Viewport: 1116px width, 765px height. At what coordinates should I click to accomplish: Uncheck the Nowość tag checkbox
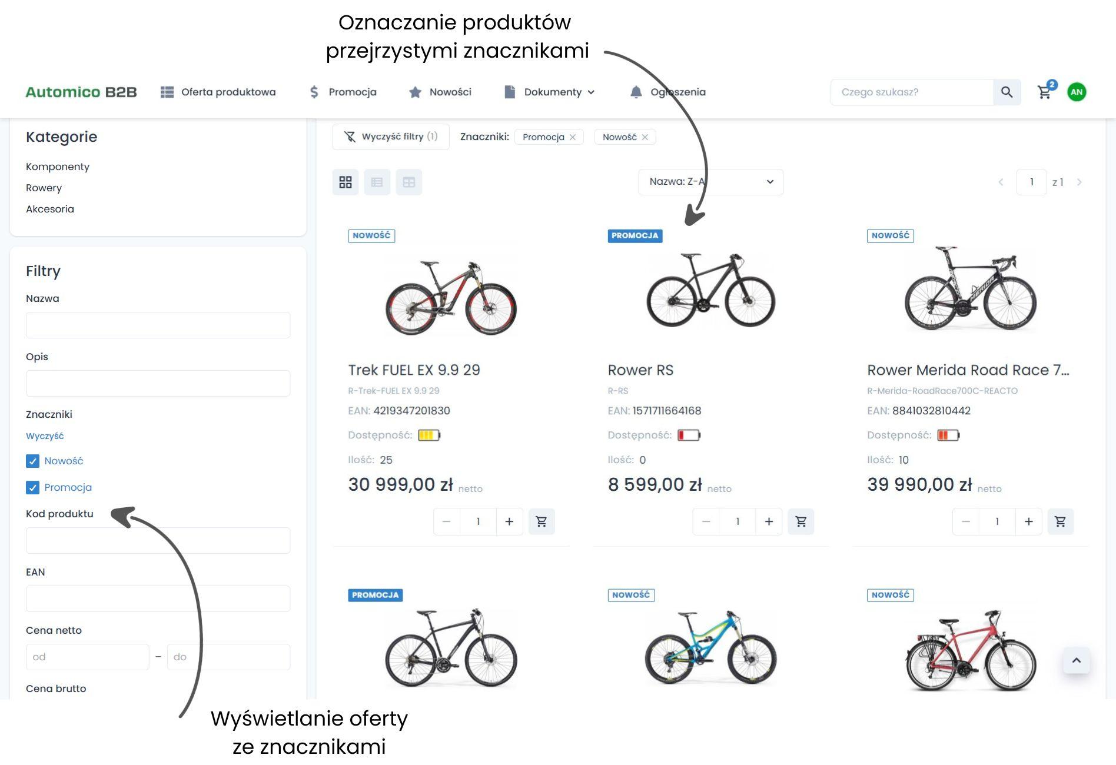click(x=33, y=461)
